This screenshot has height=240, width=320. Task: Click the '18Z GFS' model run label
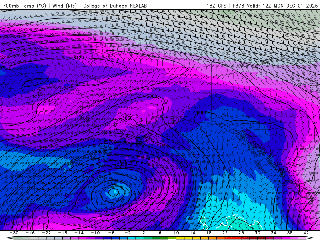[x=216, y=6]
